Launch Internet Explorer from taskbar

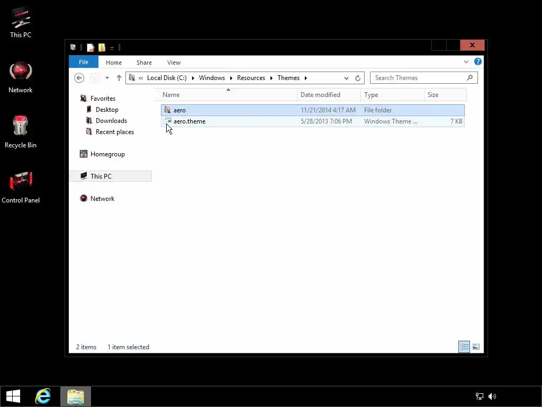[43, 396]
